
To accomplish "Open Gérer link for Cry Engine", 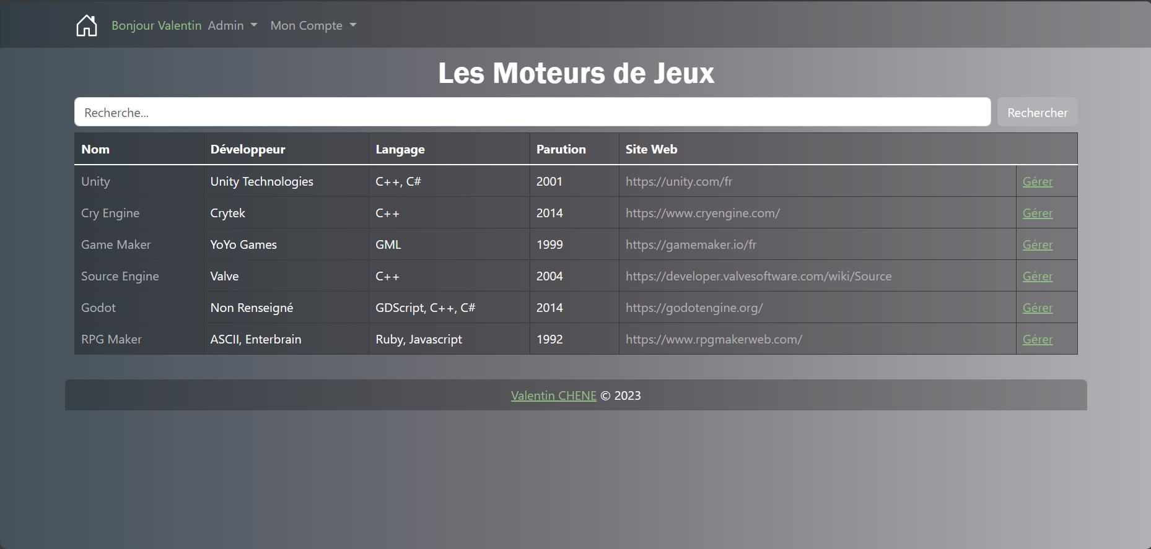I will pos(1038,213).
